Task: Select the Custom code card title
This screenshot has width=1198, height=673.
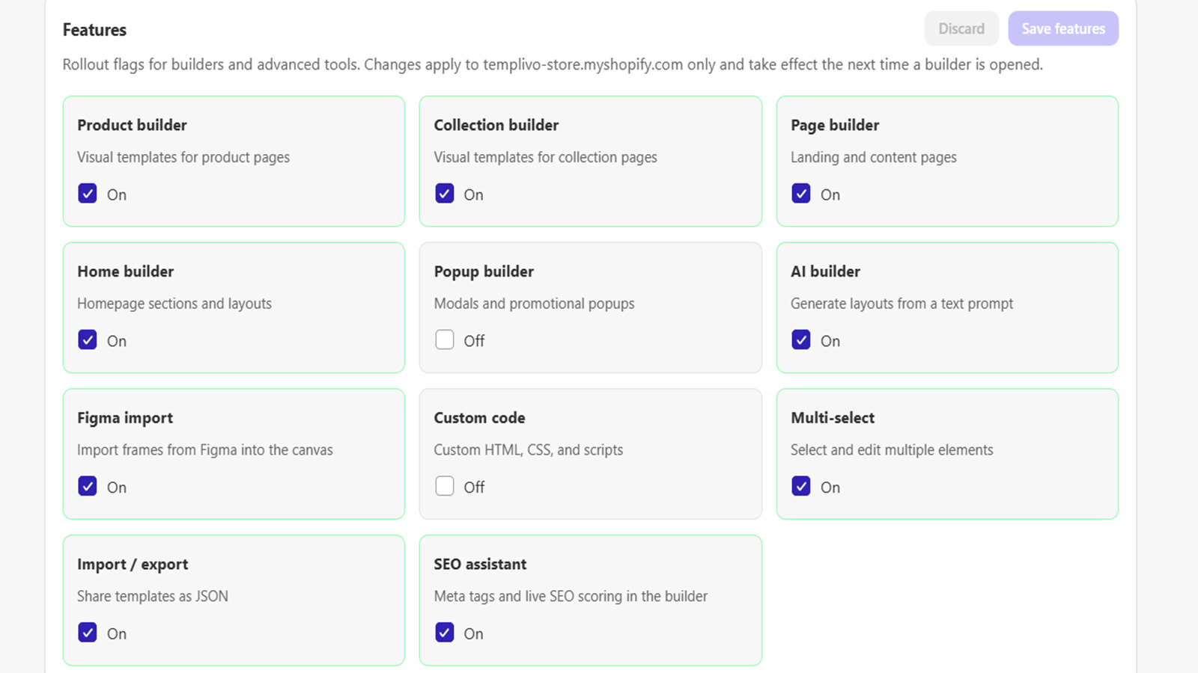Action: point(479,418)
